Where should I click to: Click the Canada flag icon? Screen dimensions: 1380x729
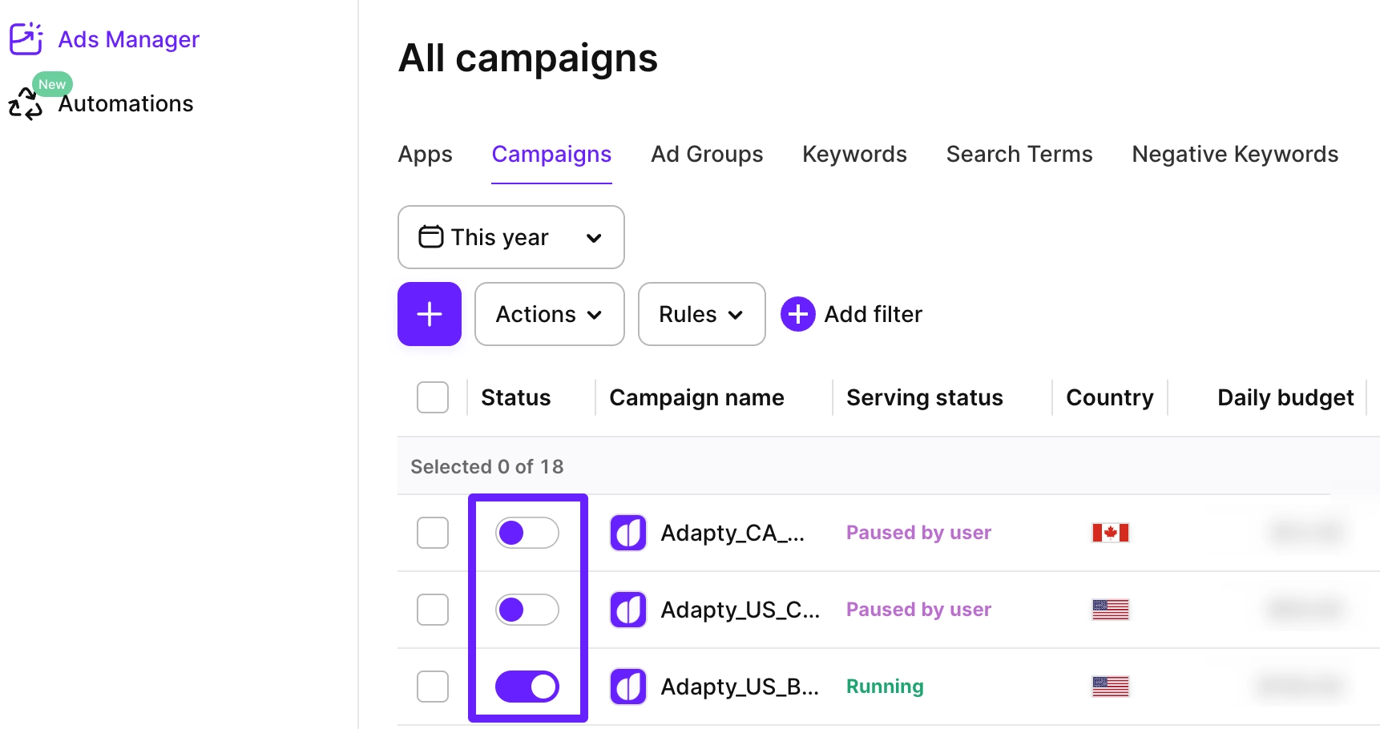(x=1110, y=533)
